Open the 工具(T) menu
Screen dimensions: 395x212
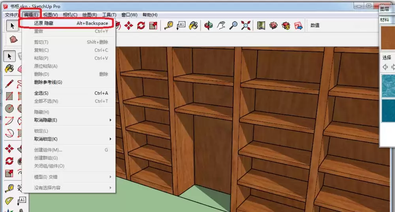point(109,15)
